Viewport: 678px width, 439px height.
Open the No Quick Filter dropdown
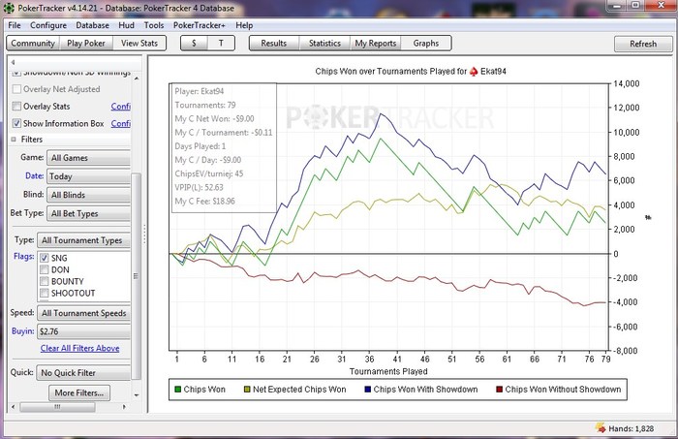click(84, 372)
